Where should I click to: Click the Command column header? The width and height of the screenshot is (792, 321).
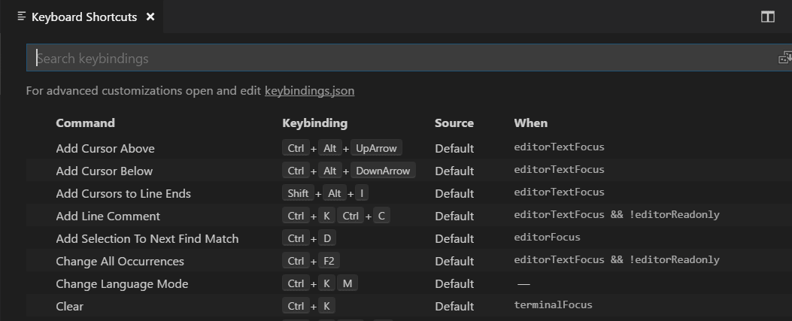85,123
